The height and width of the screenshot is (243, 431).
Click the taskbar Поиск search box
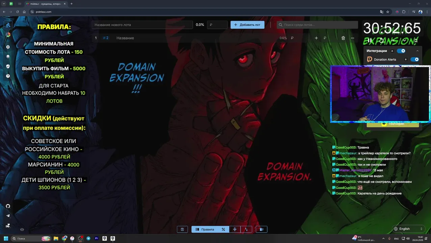pyautogui.click(x=30, y=239)
